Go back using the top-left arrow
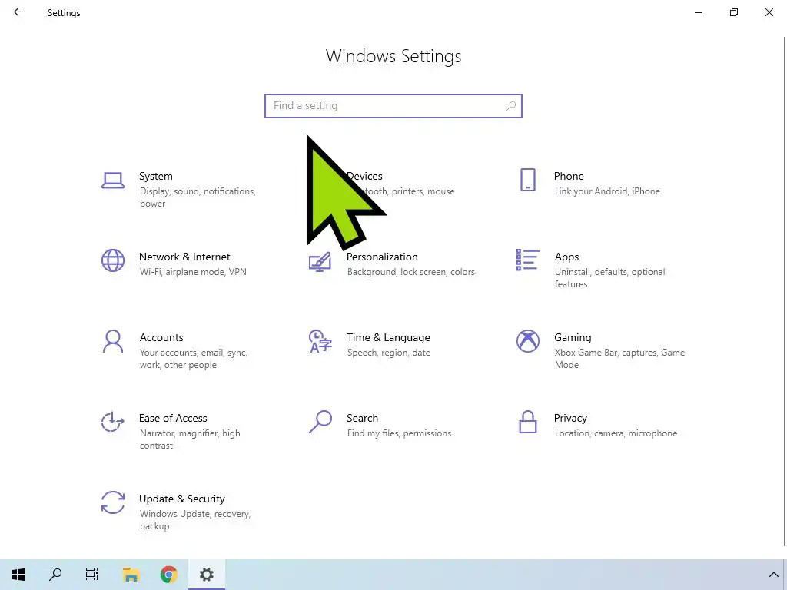787x590 pixels. pos(18,12)
